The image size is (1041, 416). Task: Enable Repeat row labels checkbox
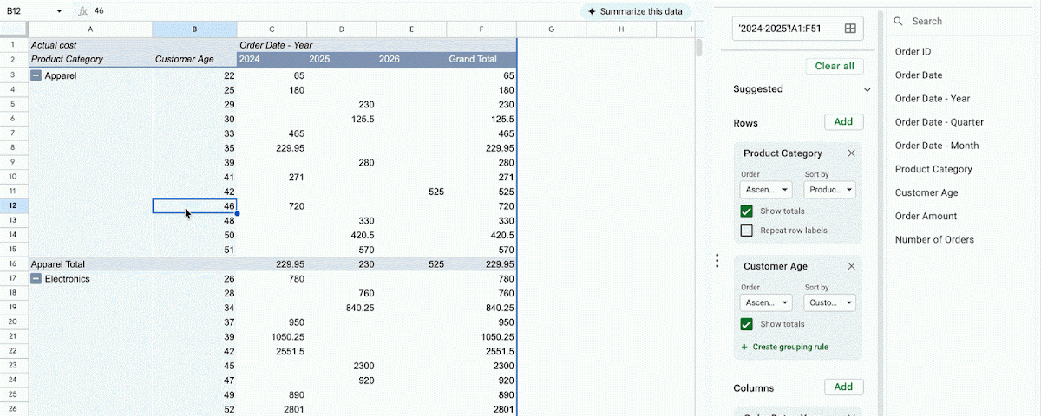pos(746,231)
